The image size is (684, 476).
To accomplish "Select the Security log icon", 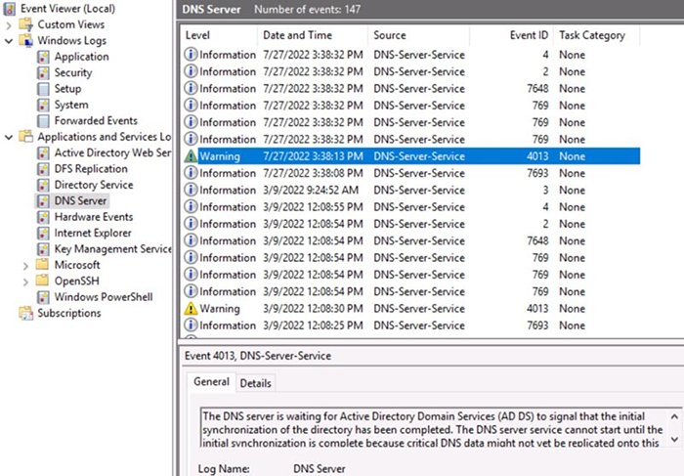I will pos(44,72).
